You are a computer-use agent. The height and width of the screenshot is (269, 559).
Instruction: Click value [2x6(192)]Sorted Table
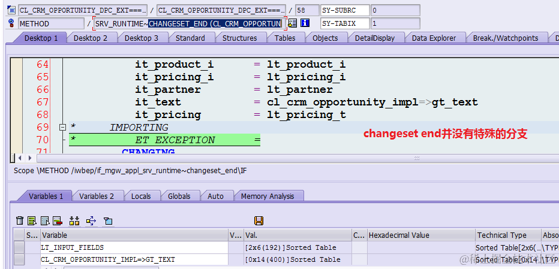pyautogui.click(x=297, y=247)
